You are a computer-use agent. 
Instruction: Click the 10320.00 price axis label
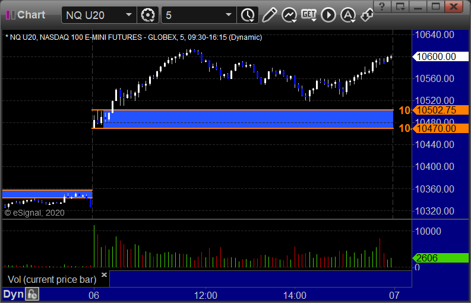pos(434,211)
